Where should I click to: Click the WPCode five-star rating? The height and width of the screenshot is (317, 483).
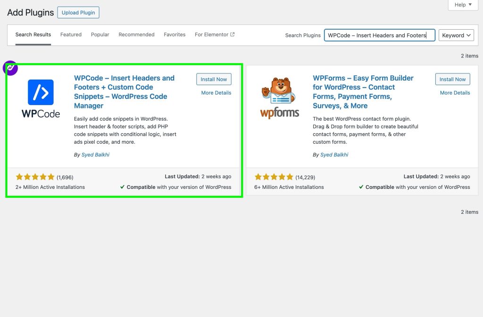click(x=35, y=177)
